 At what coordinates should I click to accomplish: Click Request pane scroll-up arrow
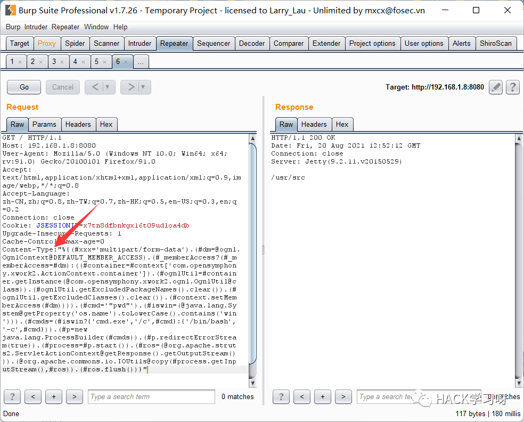(252, 138)
